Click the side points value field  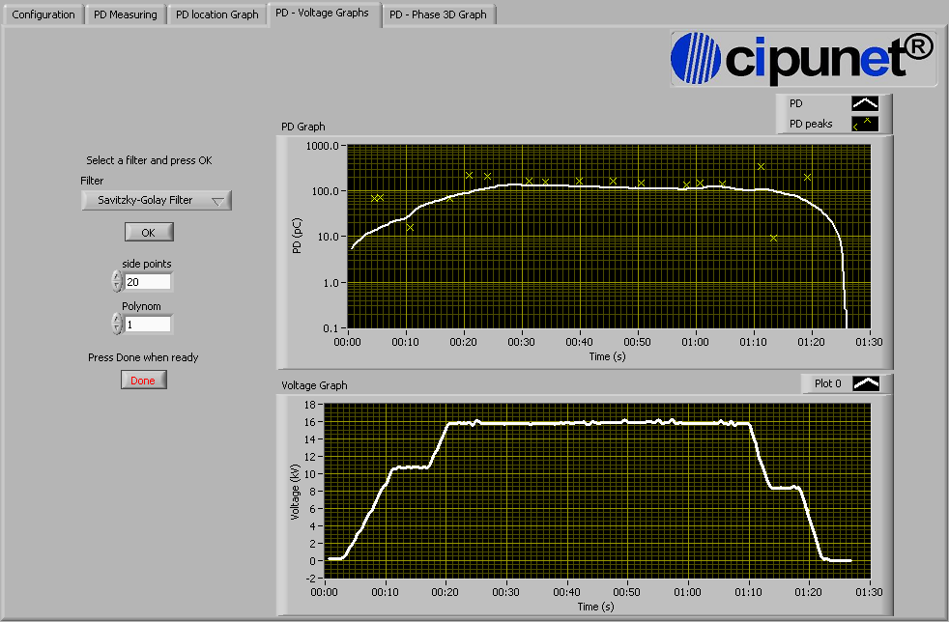point(147,282)
